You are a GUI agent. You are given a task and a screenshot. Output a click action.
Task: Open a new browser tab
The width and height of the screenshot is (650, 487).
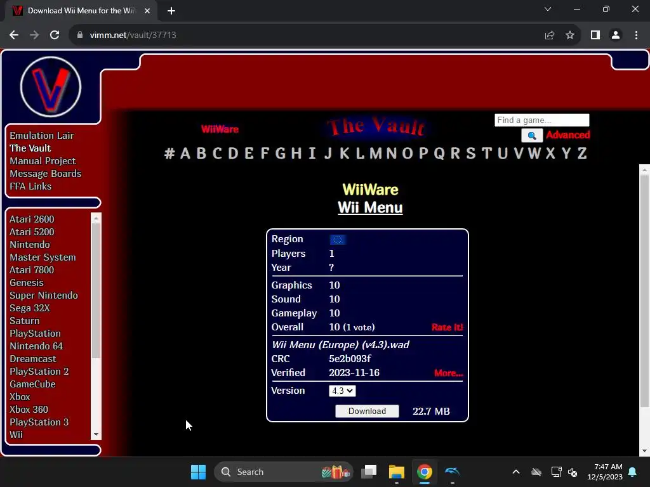(171, 11)
